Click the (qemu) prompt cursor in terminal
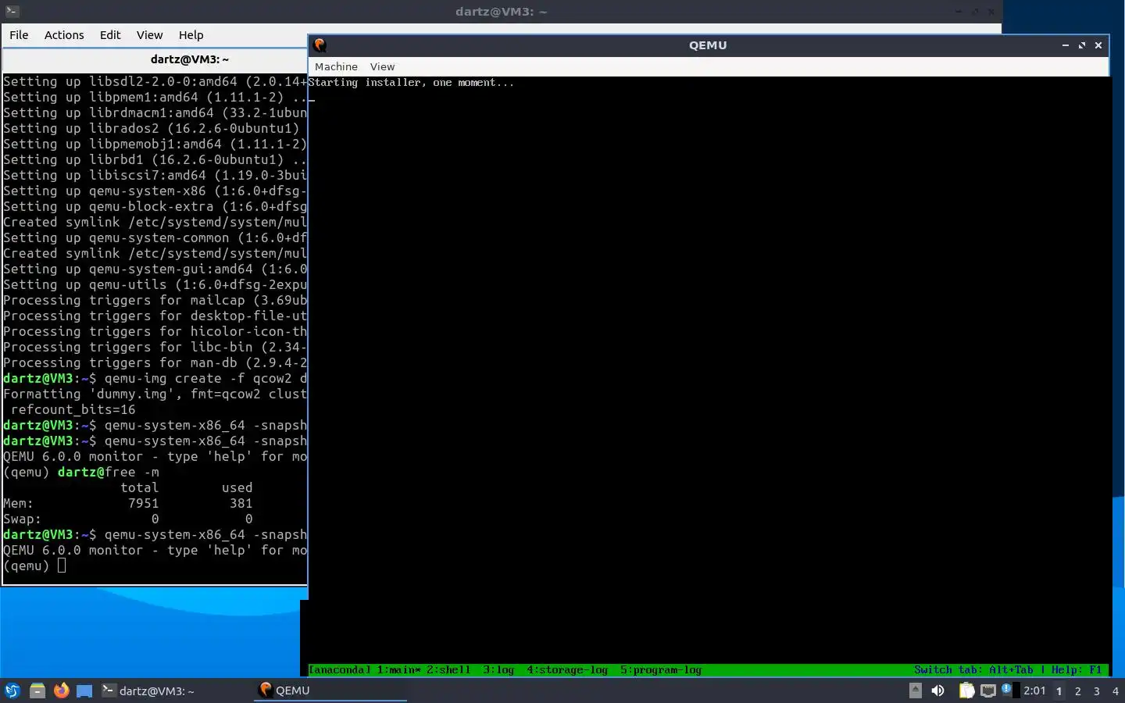The width and height of the screenshot is (1125, 703). (61, 566)
